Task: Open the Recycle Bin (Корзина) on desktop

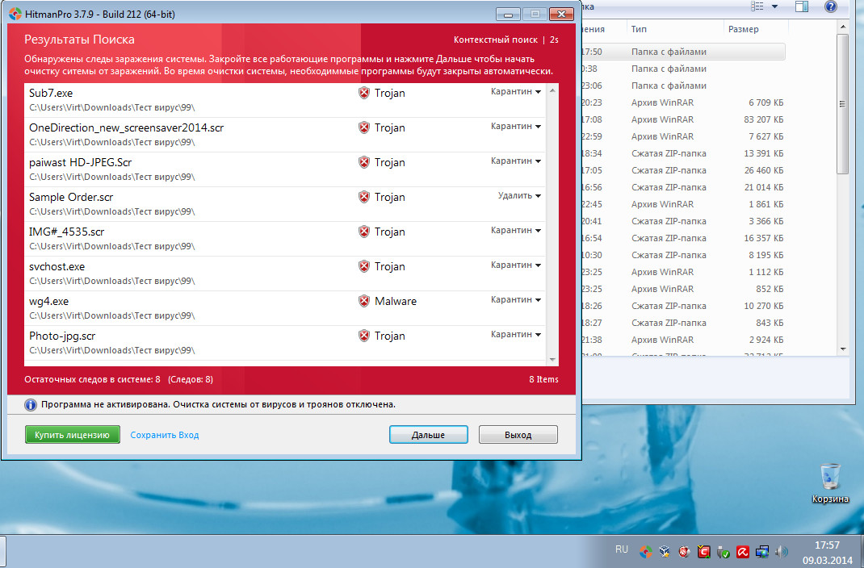Action: [830, 478]
